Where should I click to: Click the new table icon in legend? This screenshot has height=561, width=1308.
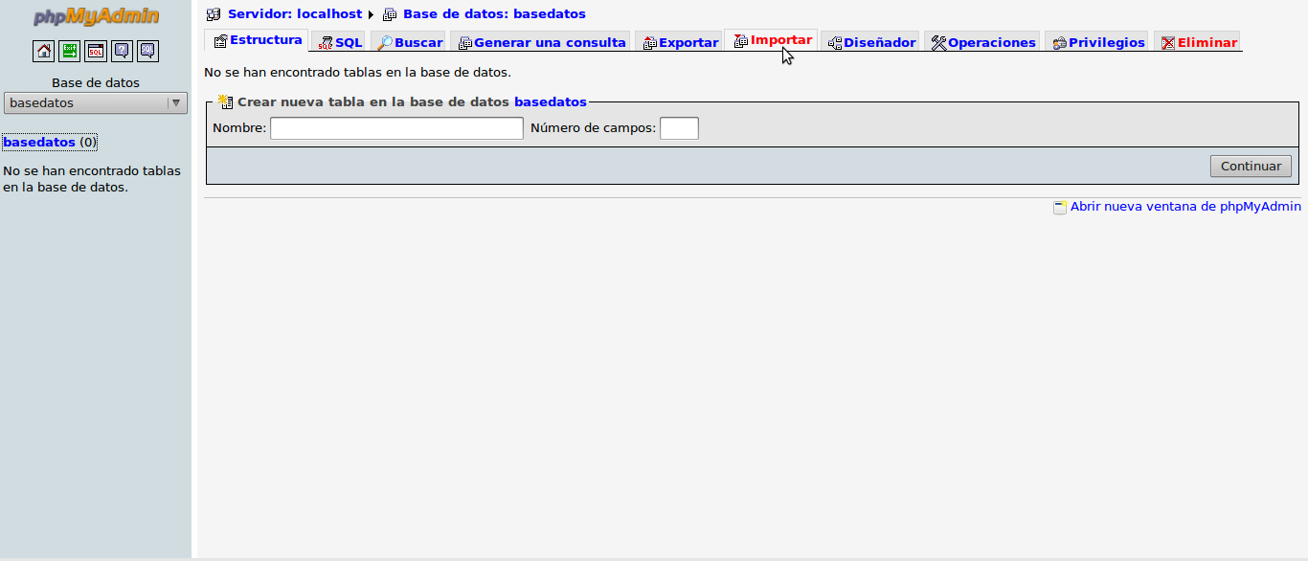tap(226, 101)
